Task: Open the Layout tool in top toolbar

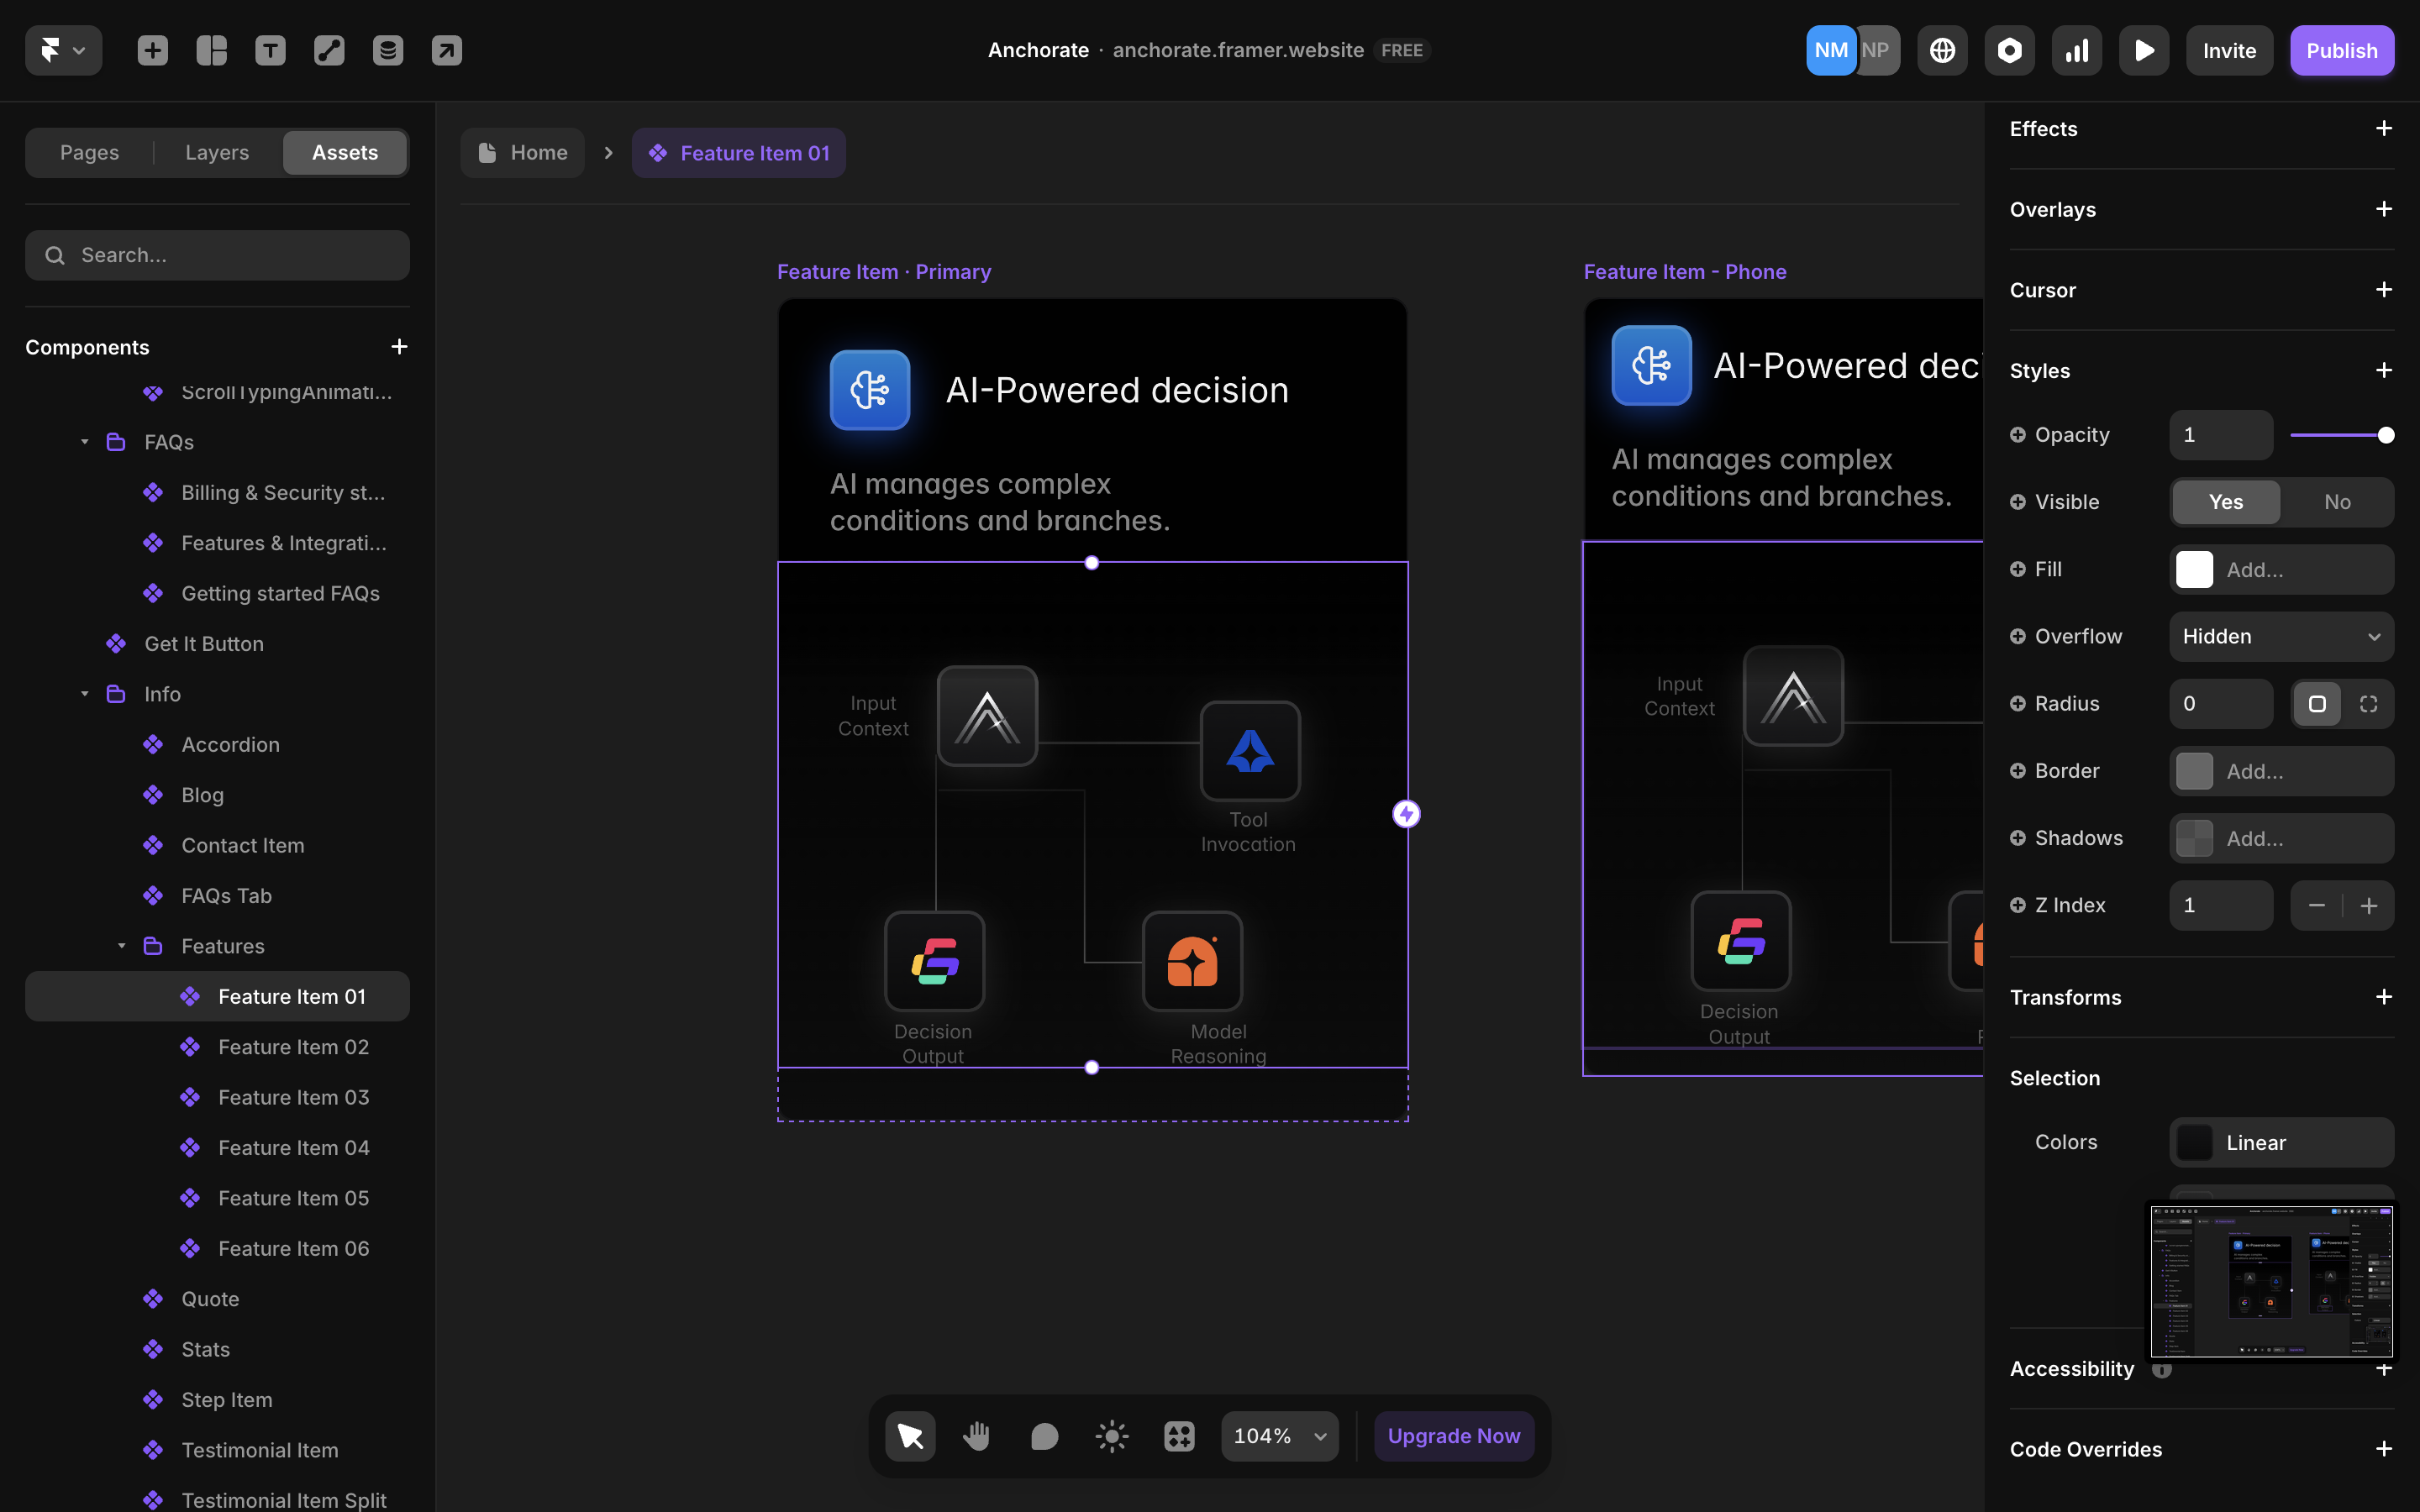Action: tap(211, 50)
